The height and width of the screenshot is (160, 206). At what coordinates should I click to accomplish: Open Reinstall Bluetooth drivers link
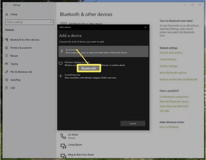(174, 101)
